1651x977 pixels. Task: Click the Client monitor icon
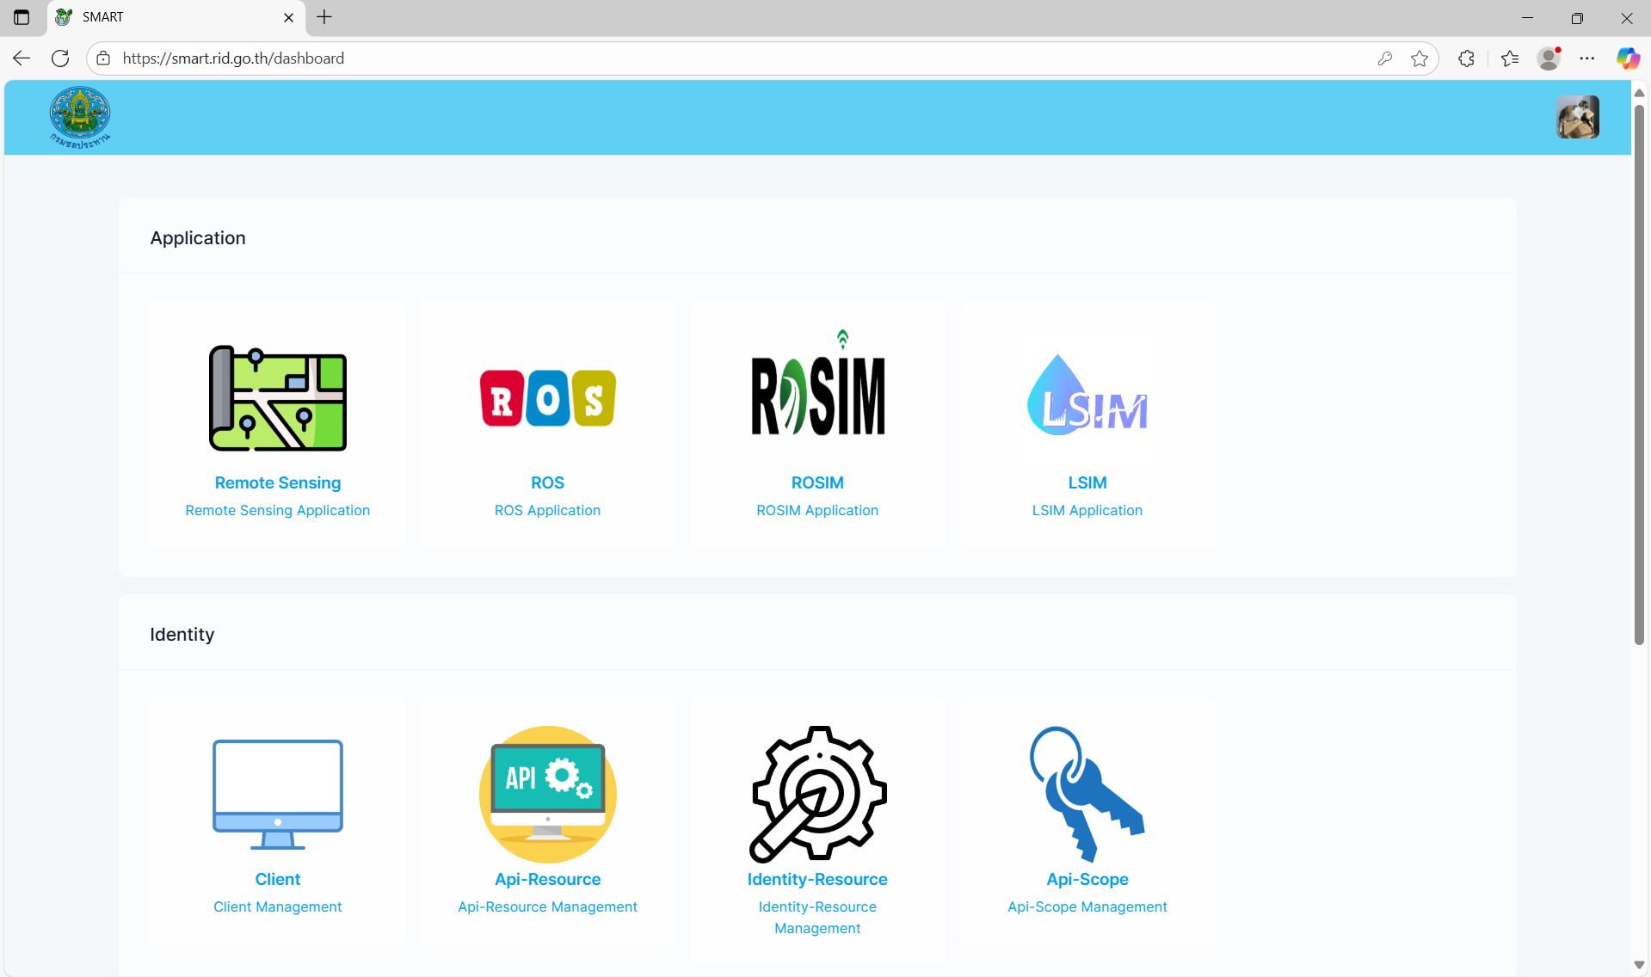(277, 794)
